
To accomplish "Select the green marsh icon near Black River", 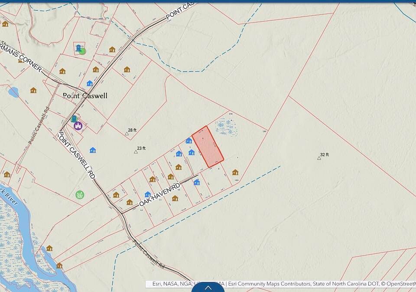I will pyautogui.click(x=80, y=195).
